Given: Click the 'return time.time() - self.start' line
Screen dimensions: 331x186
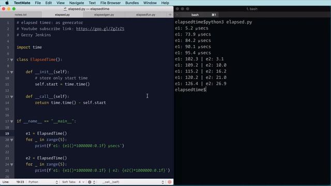Looking at the screenshot, I should click(70, 103).
